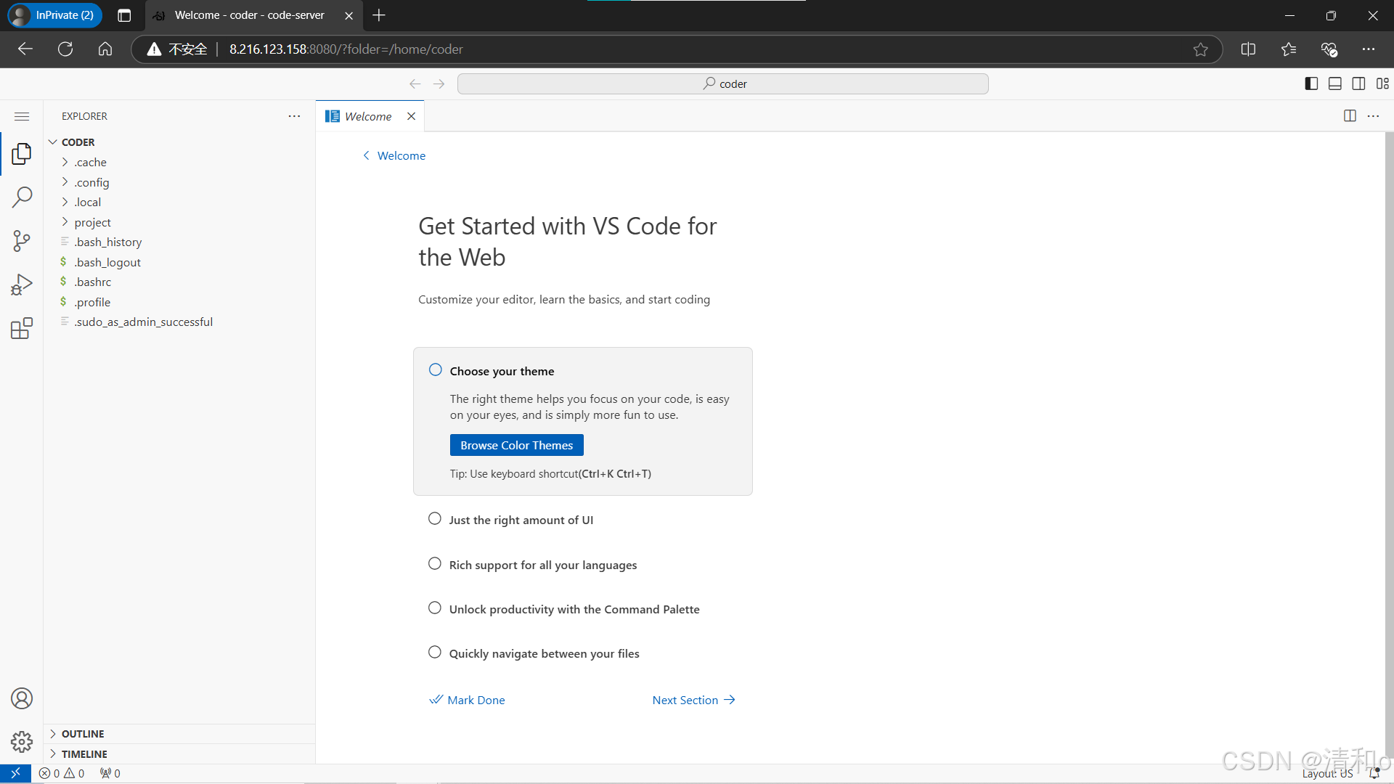Select Just the right amount of UI step
The height and width of the screenshot is (784, 1394).
click(434, 518)
